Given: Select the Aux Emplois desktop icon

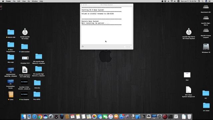Looking at the screenshot, I should pos(24,94).
